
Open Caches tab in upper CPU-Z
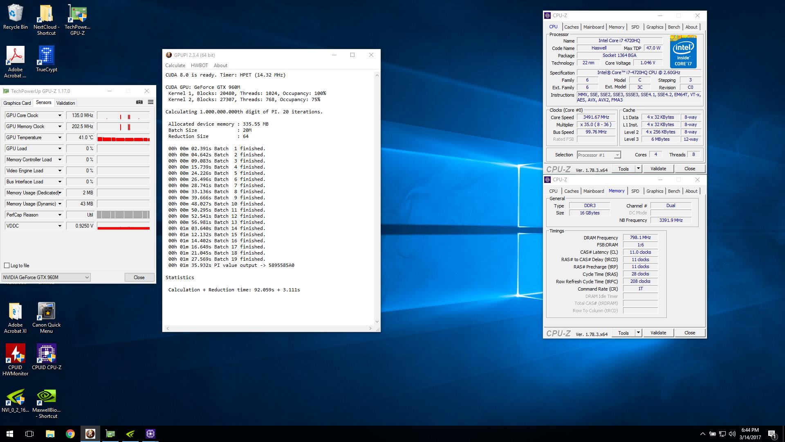[x=571, y=27]
